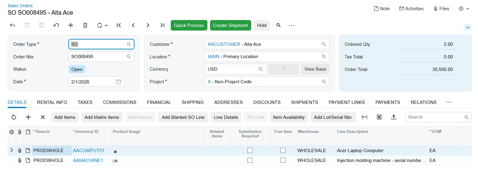
Task: Click the Upload (import) icon
Action: [x=394, y=117]
